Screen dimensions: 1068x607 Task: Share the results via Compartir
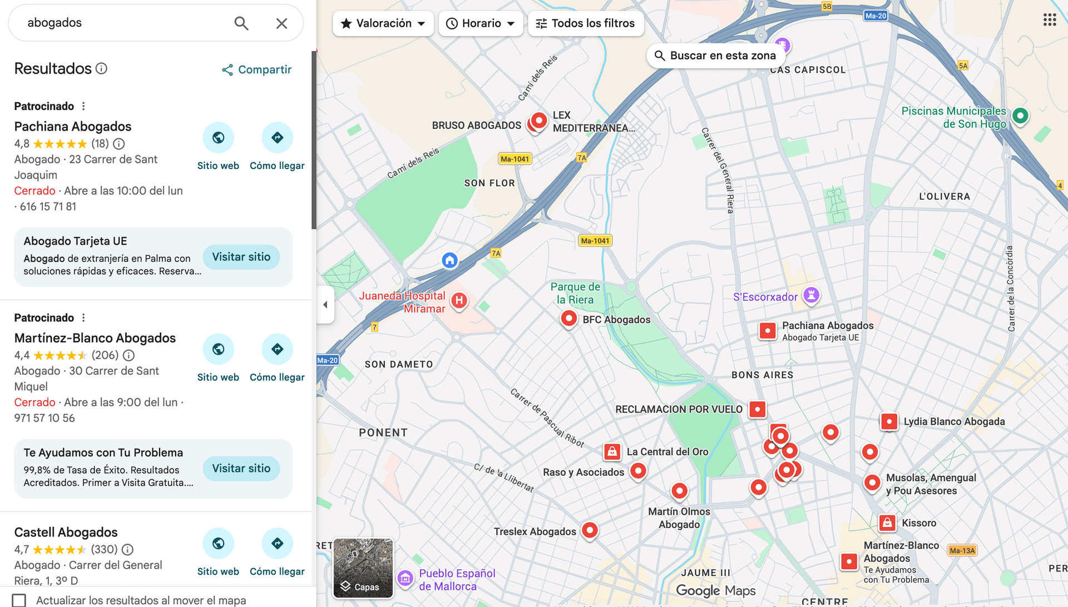pyautogui.click(x=257, y=69)
